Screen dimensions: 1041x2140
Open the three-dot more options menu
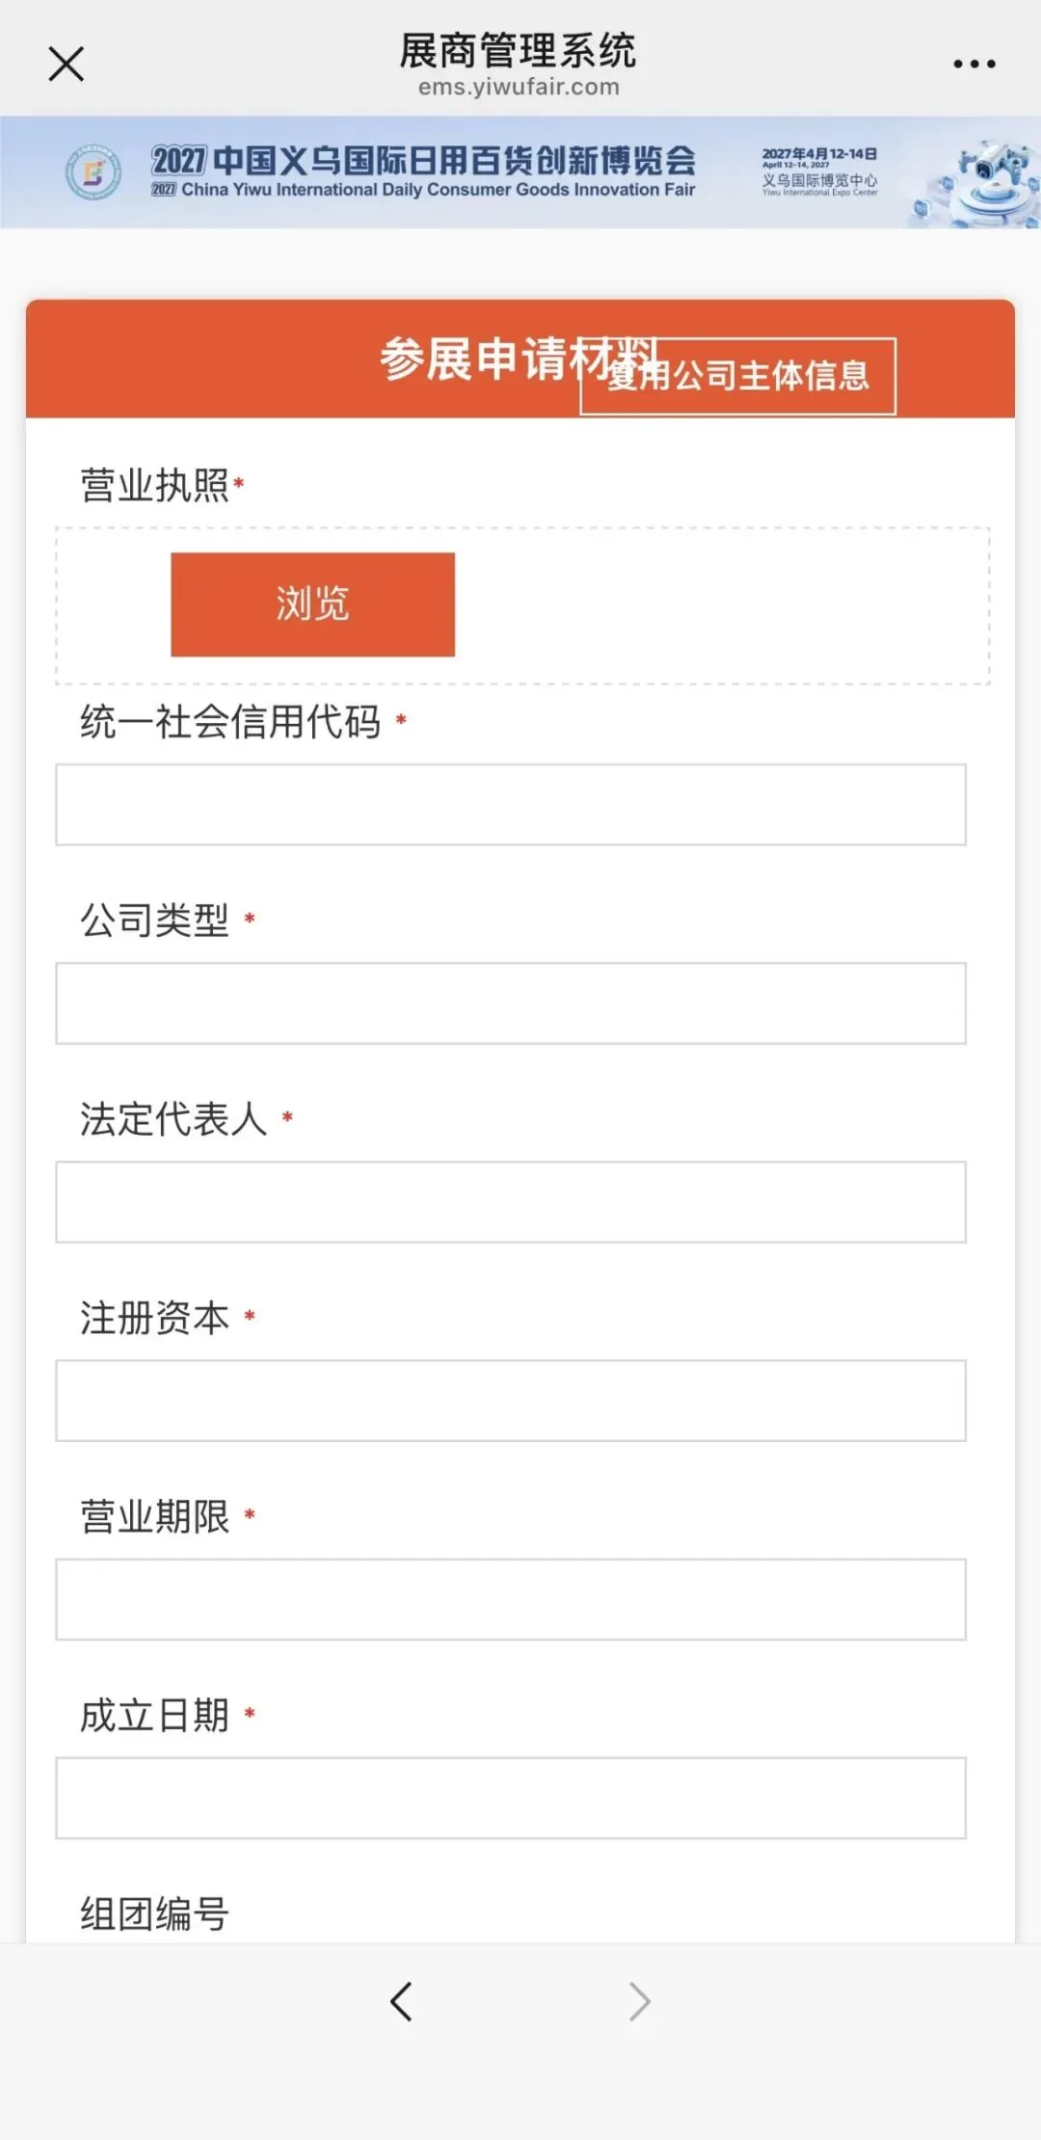coord(974,65)
